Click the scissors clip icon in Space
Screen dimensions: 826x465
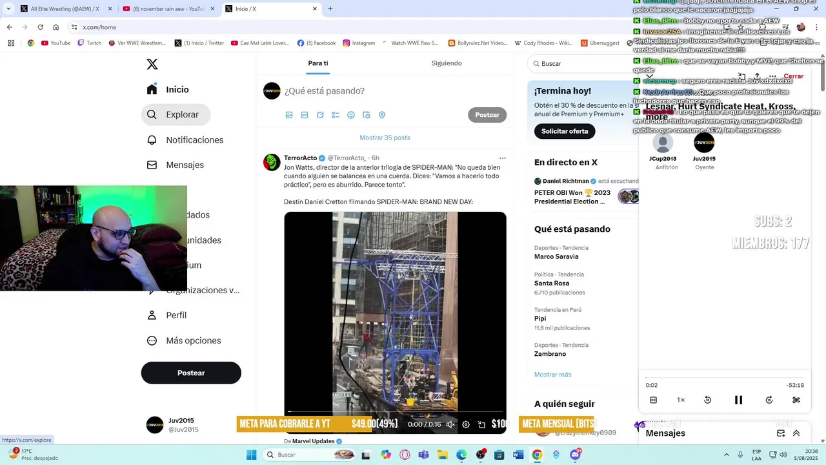pyautogui.click(x=796, y=400)
